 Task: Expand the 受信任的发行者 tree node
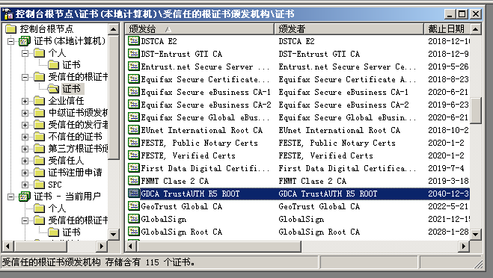click(x=25, y=125)
